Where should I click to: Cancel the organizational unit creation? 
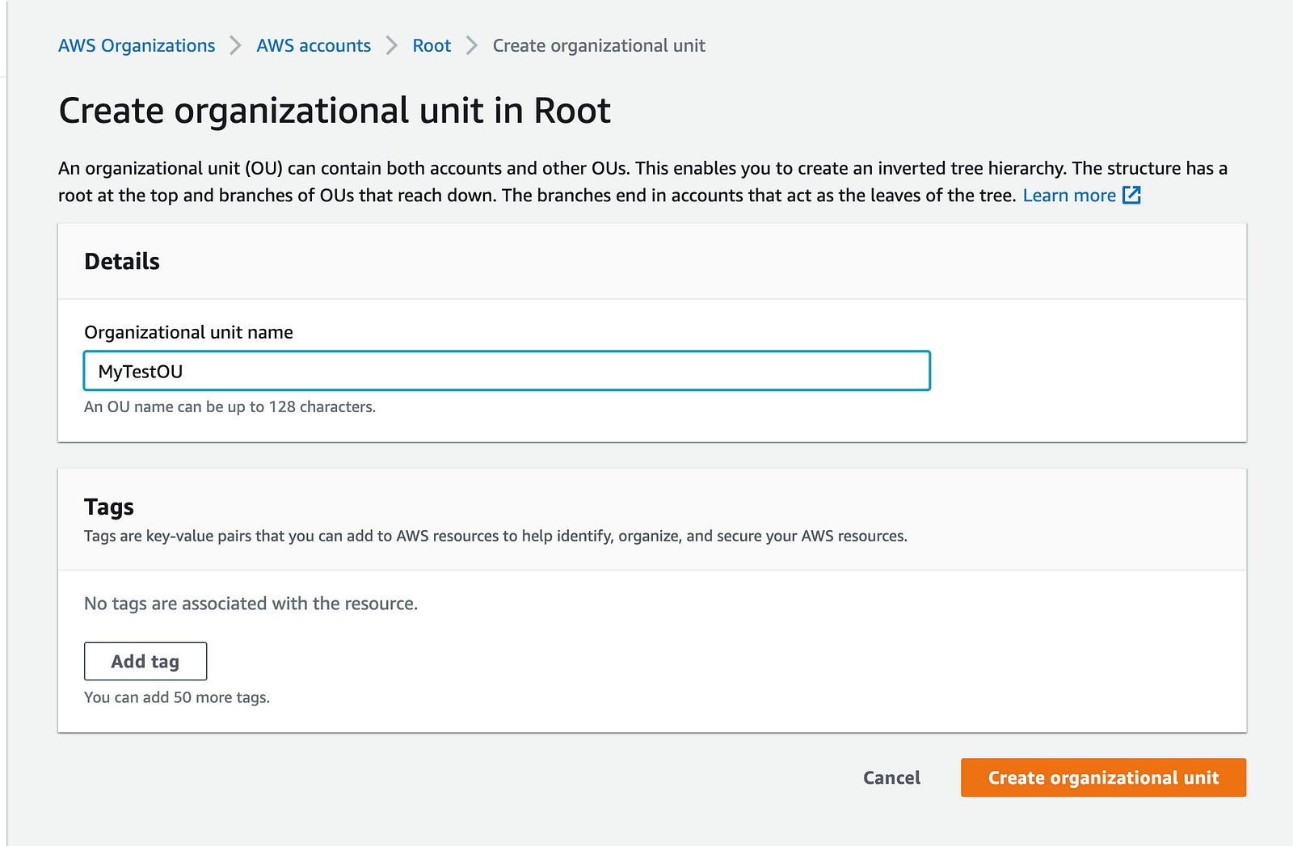tap(891, 777)
